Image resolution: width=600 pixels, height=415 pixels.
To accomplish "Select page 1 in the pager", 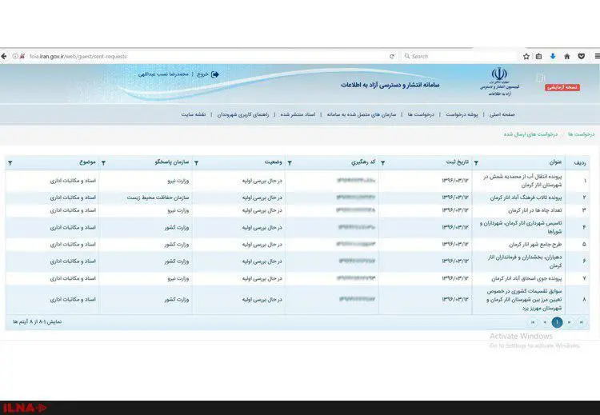I will point(557,322).
